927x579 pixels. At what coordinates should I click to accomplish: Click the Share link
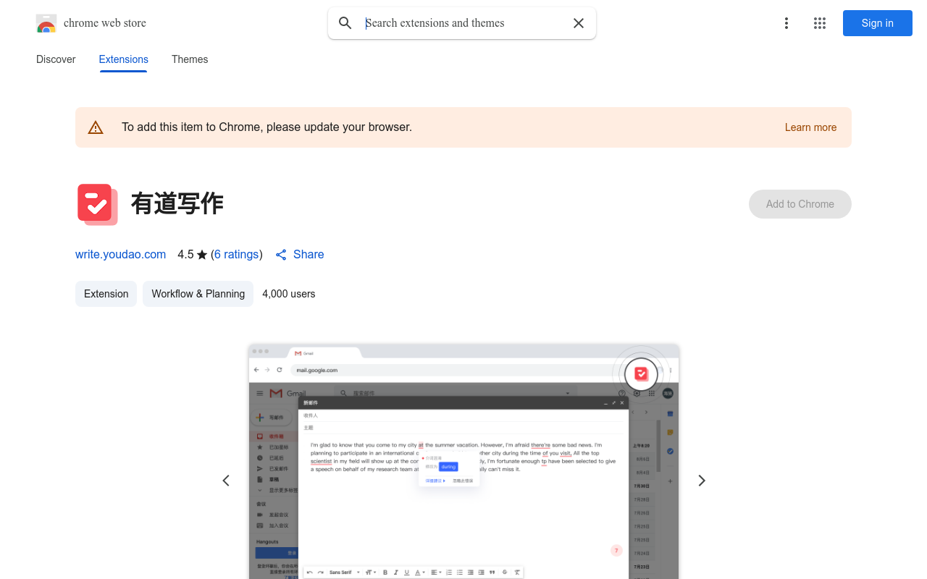(x=309, y=255)
